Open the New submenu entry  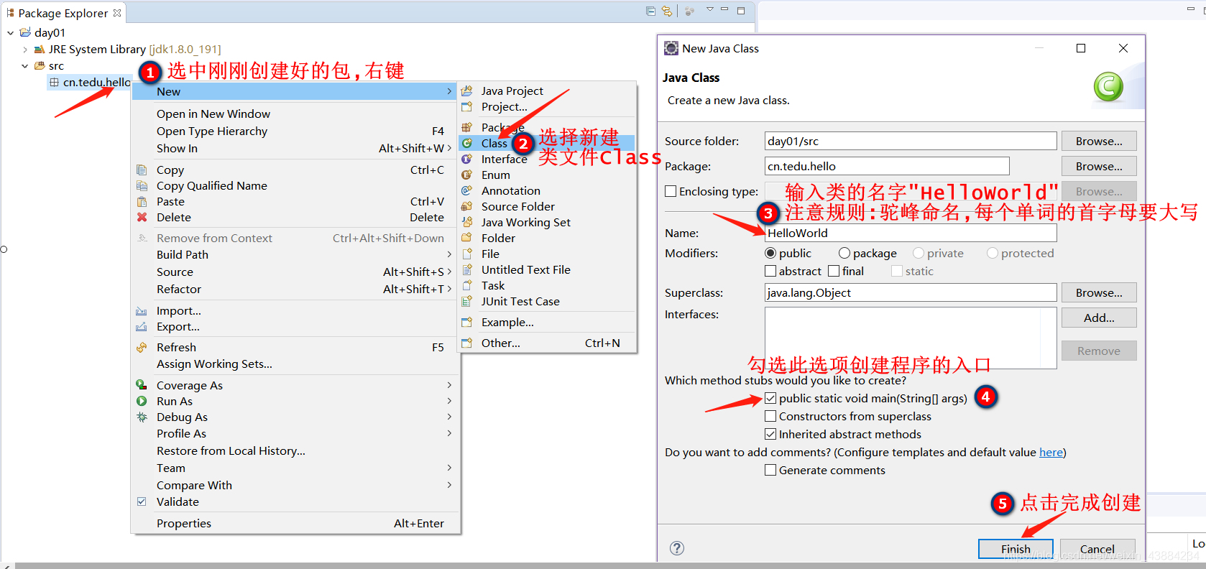coord(295,91)
